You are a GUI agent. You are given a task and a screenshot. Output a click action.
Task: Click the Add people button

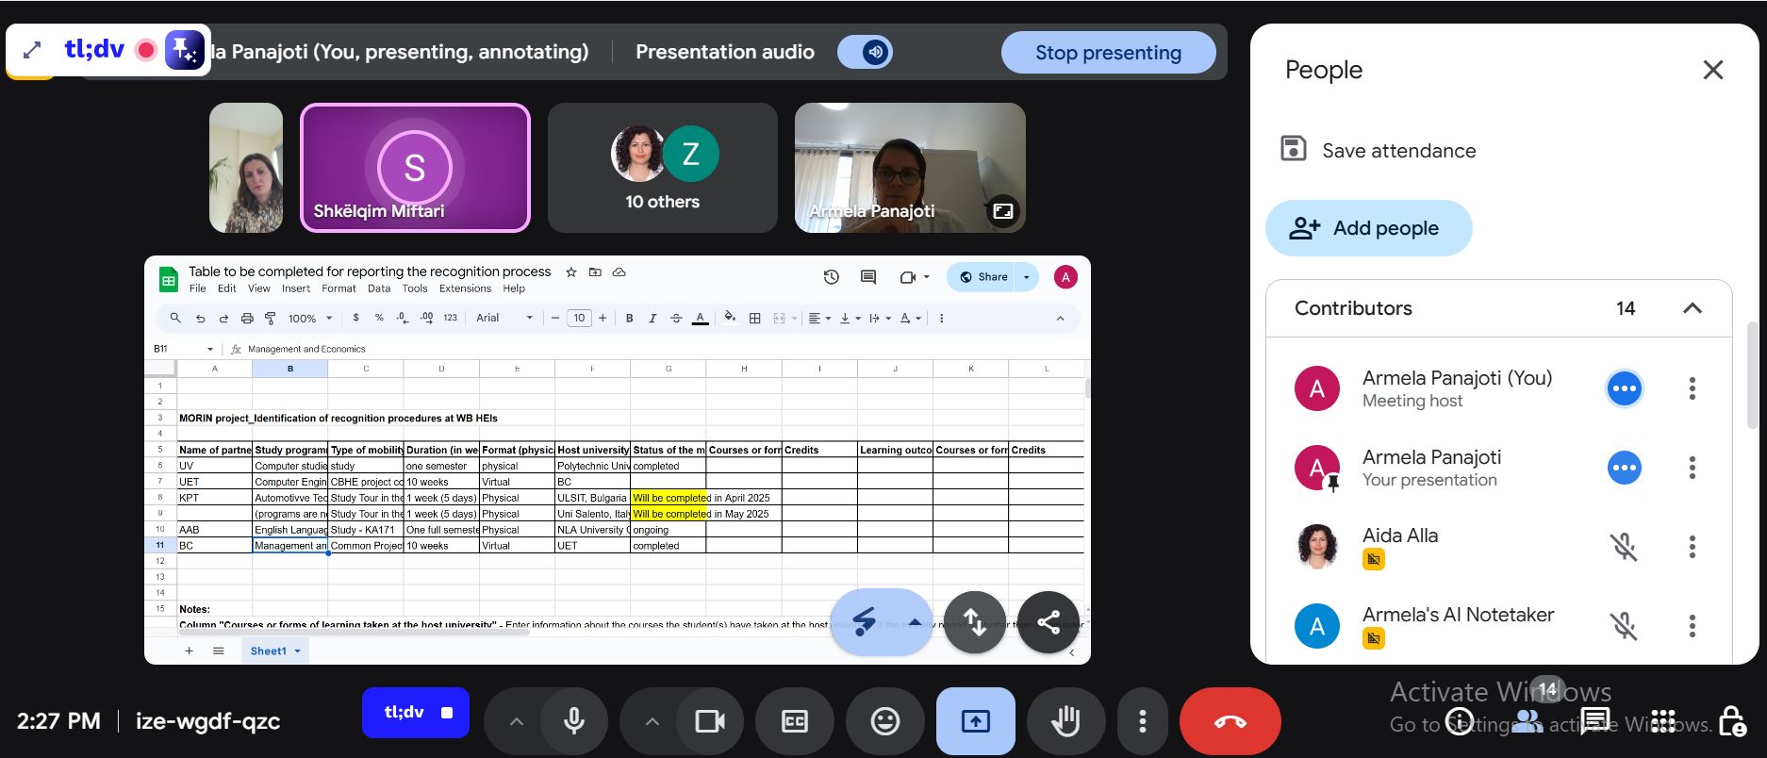click(1368, 228)
